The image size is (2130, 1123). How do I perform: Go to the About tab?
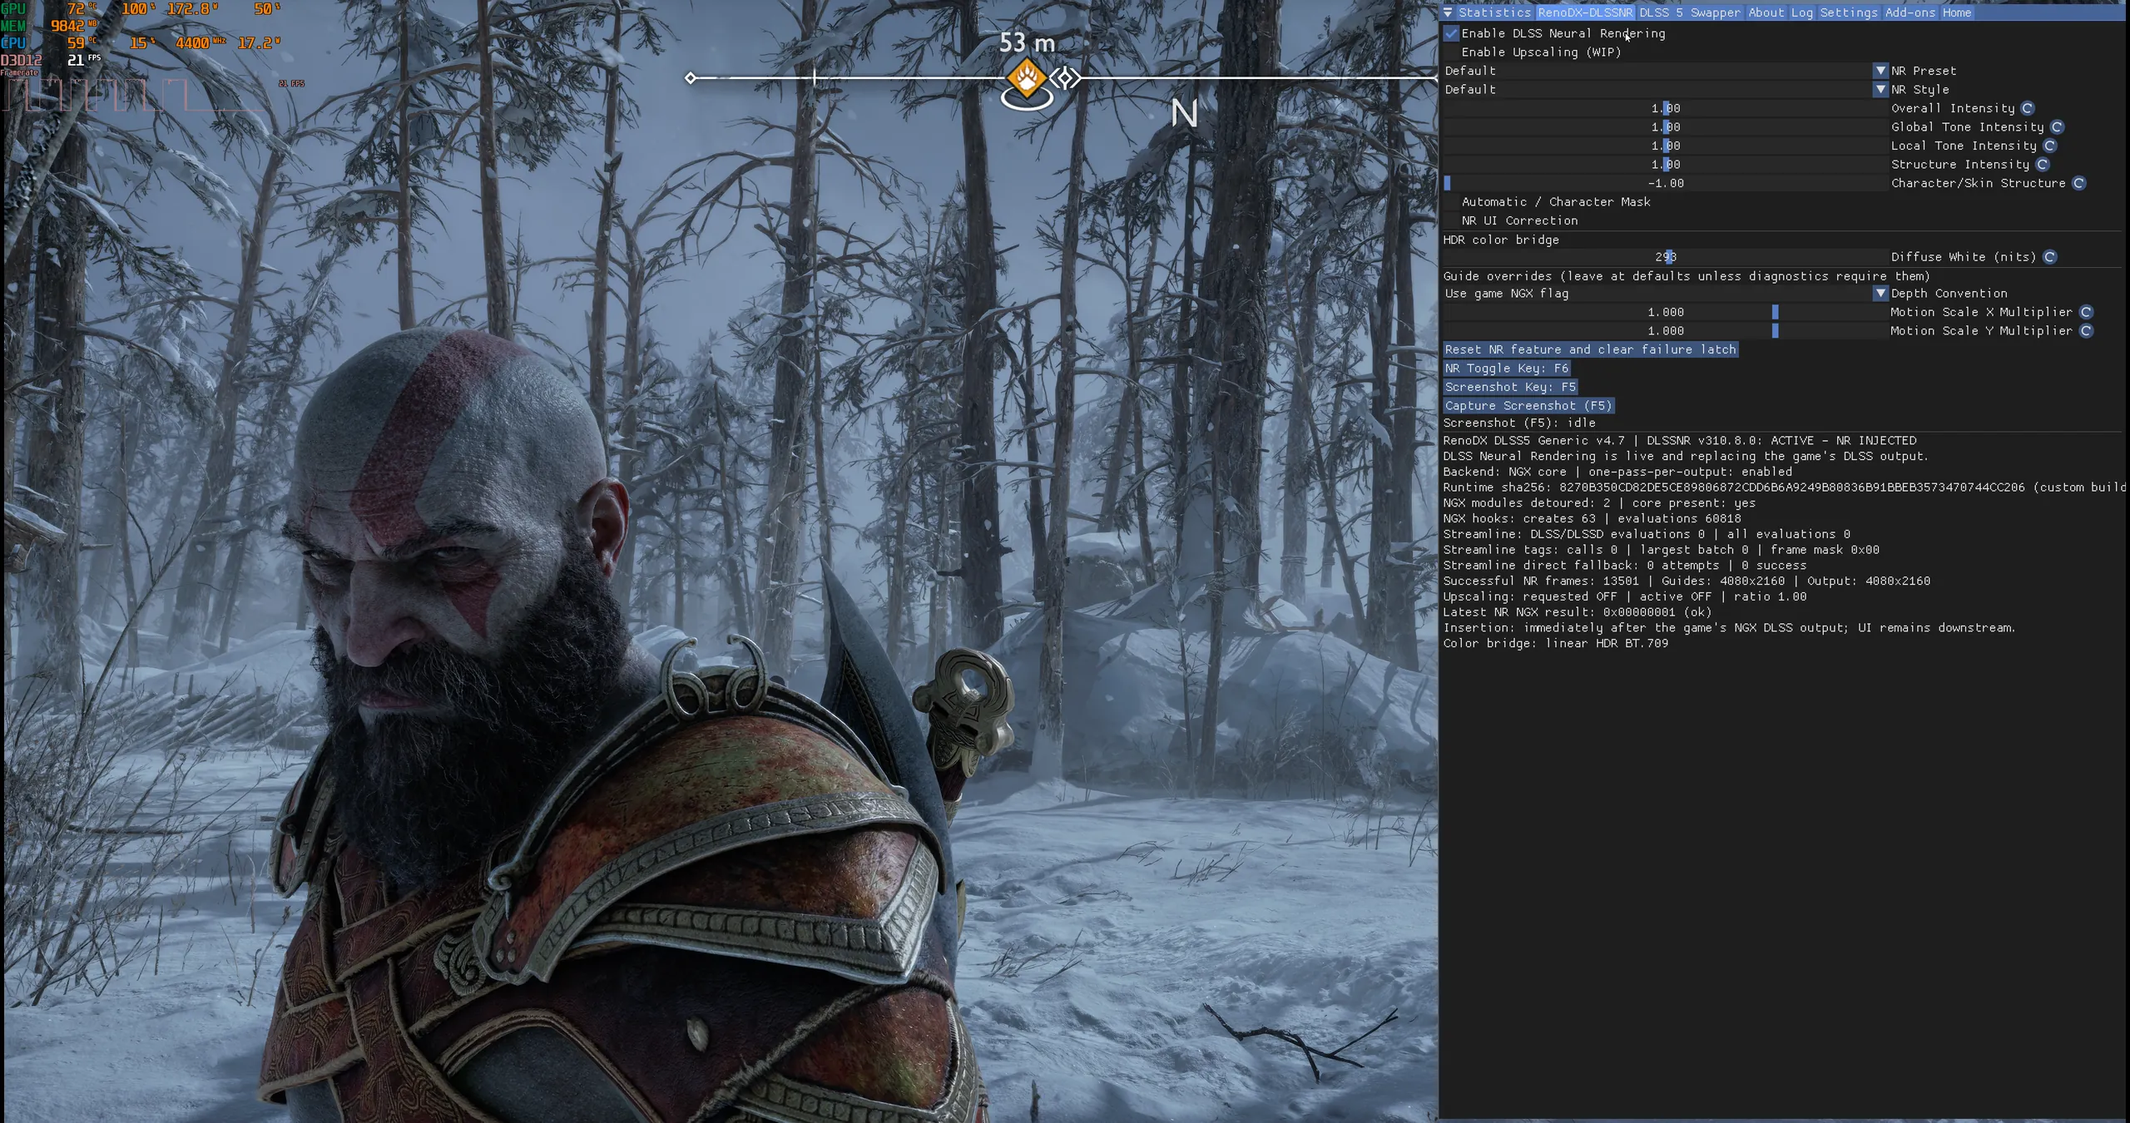click(x=1765, y=12)
